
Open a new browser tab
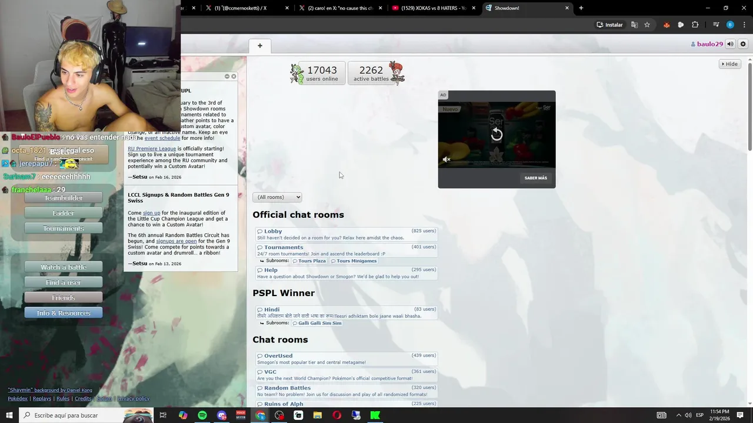(581, 8)
